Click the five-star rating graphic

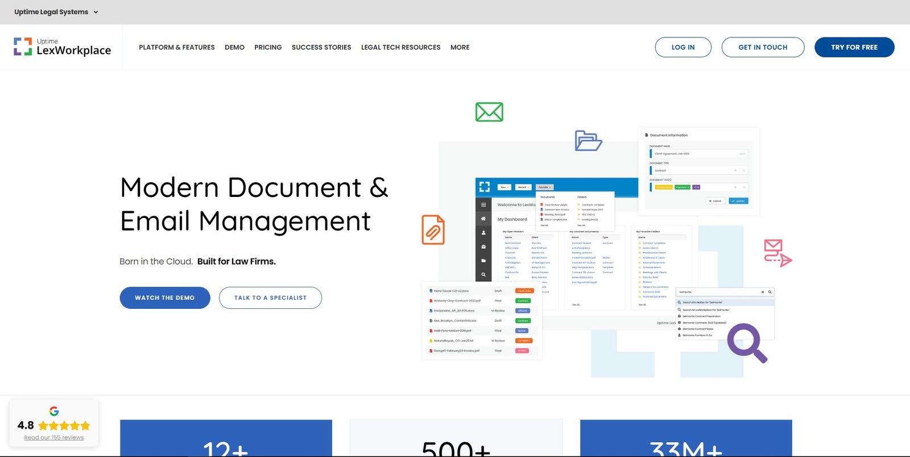[x=64, y=426]
